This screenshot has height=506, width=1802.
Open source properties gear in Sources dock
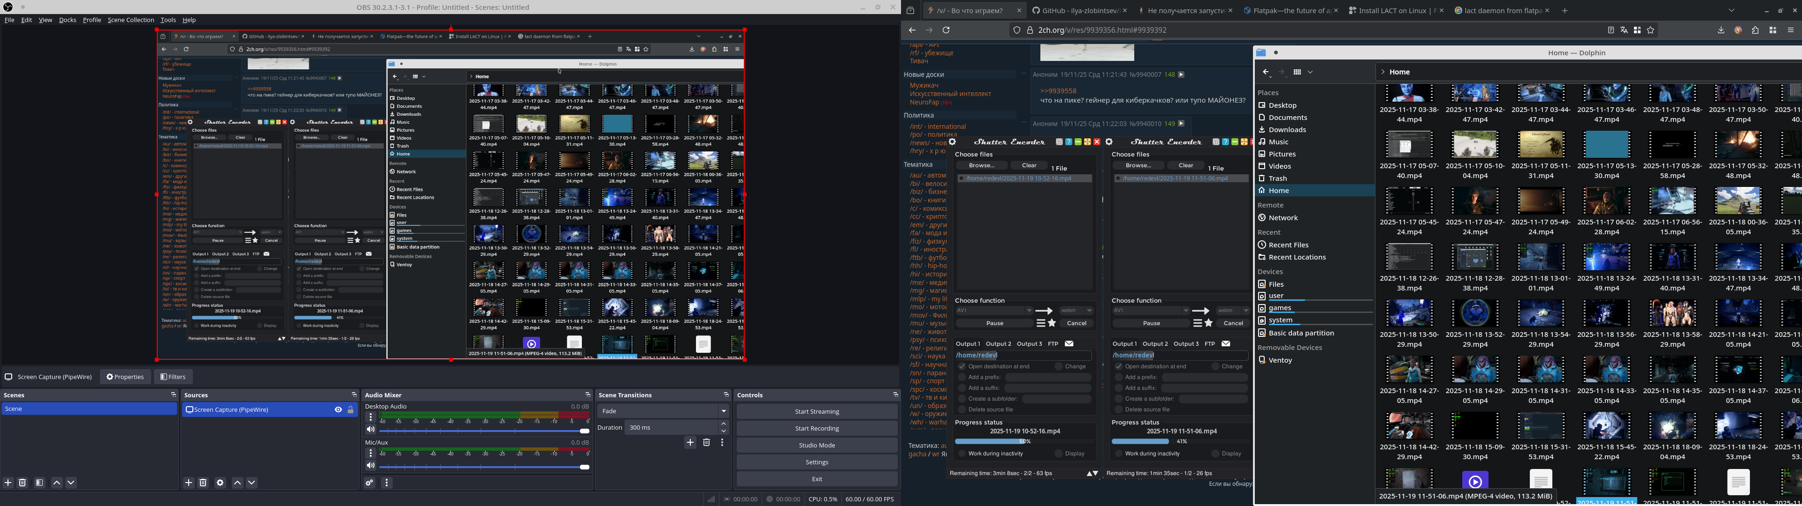click(220, 482)
